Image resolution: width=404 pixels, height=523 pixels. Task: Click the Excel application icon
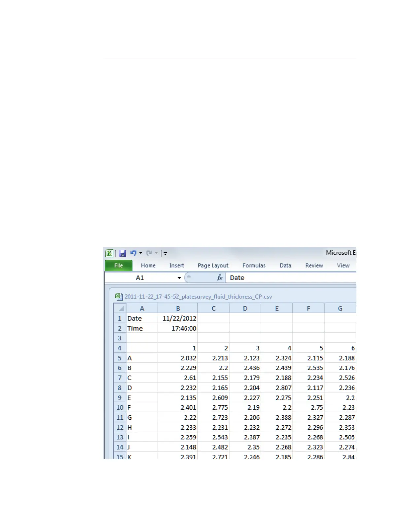tap(109, 253)
